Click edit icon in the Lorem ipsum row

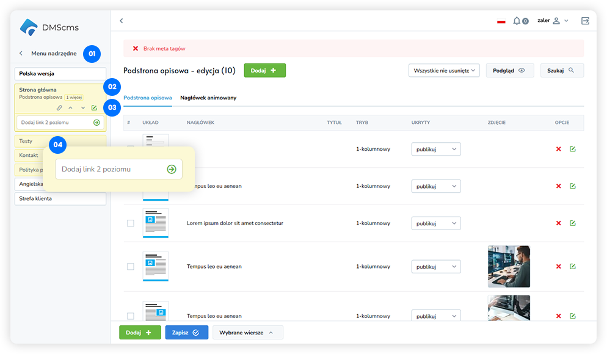(x=572, y=223)
